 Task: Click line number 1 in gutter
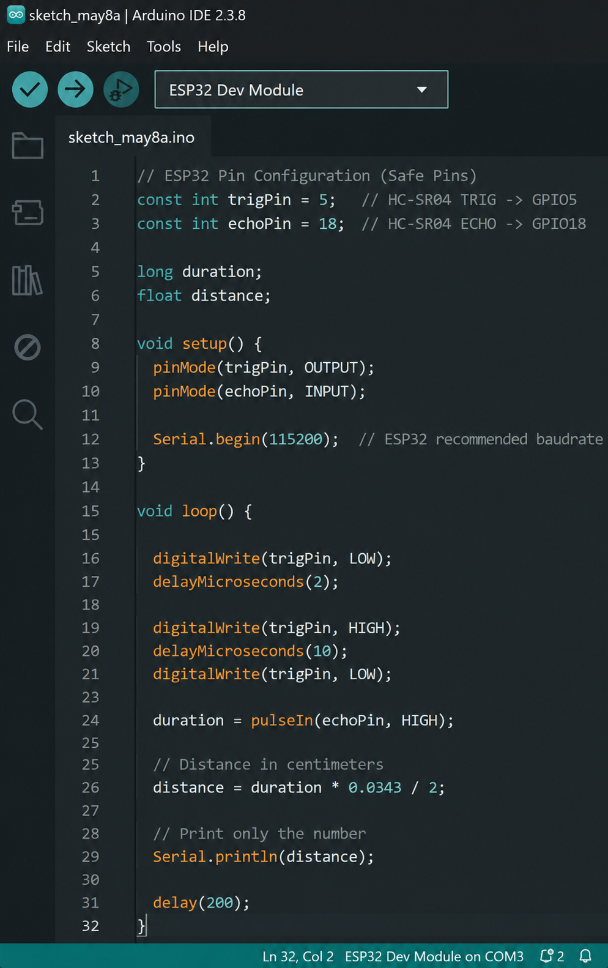click(x=95, y=176)
